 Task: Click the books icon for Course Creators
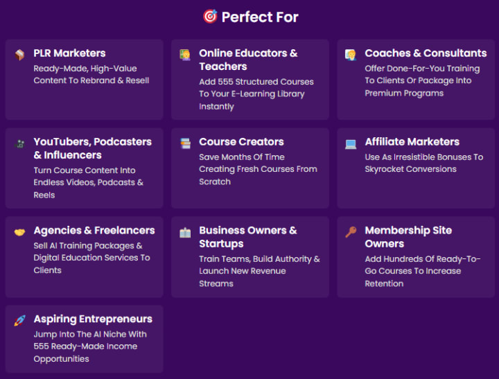[x=185, y=143]
